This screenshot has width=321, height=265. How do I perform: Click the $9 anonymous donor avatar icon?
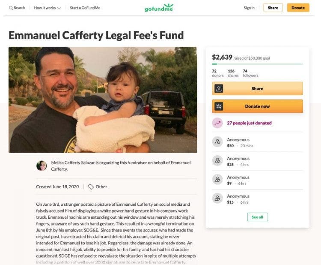coord(217,180)
